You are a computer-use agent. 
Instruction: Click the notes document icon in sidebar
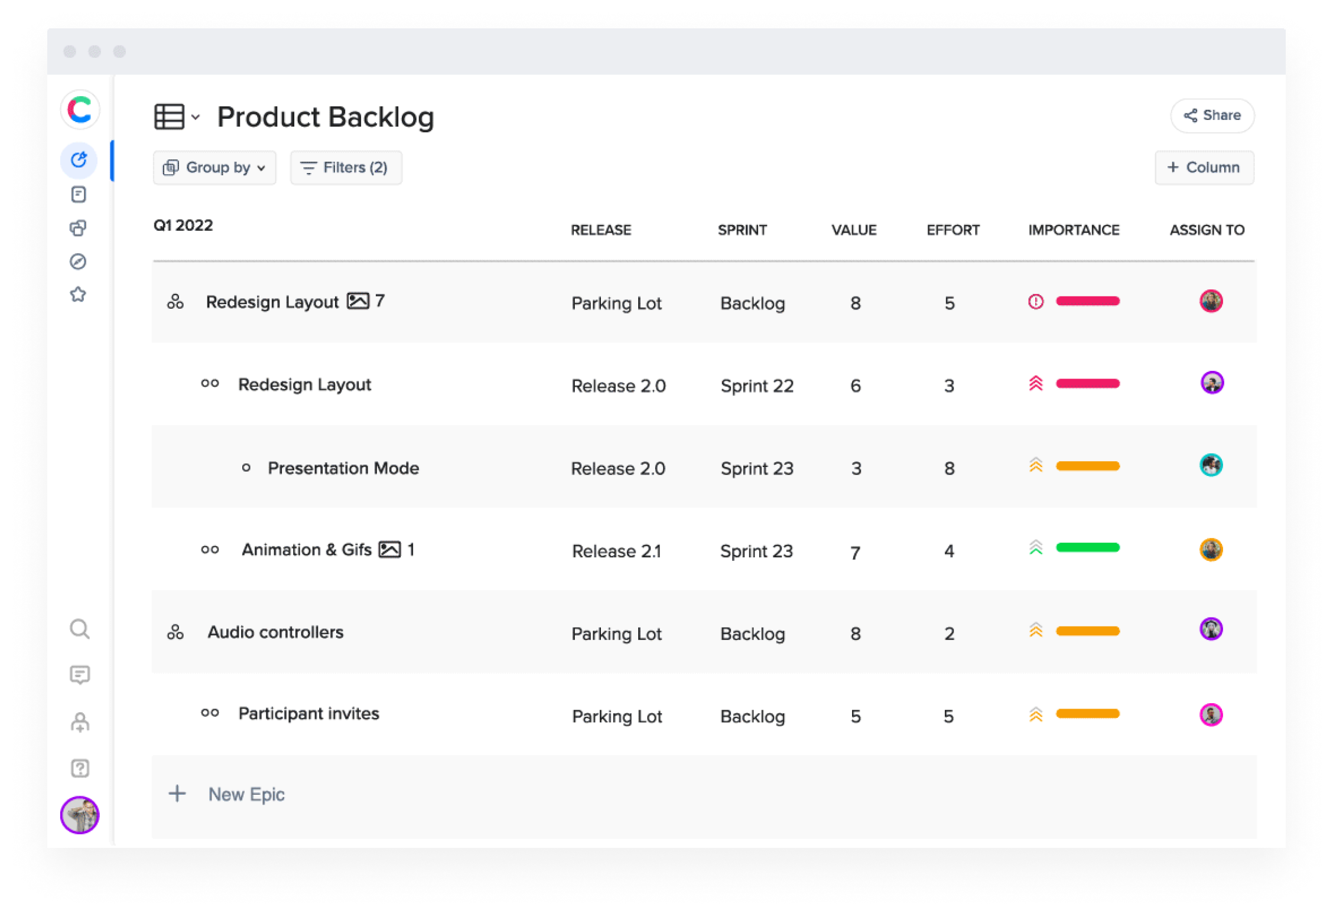pyautogui.click(x=79, y=194)
